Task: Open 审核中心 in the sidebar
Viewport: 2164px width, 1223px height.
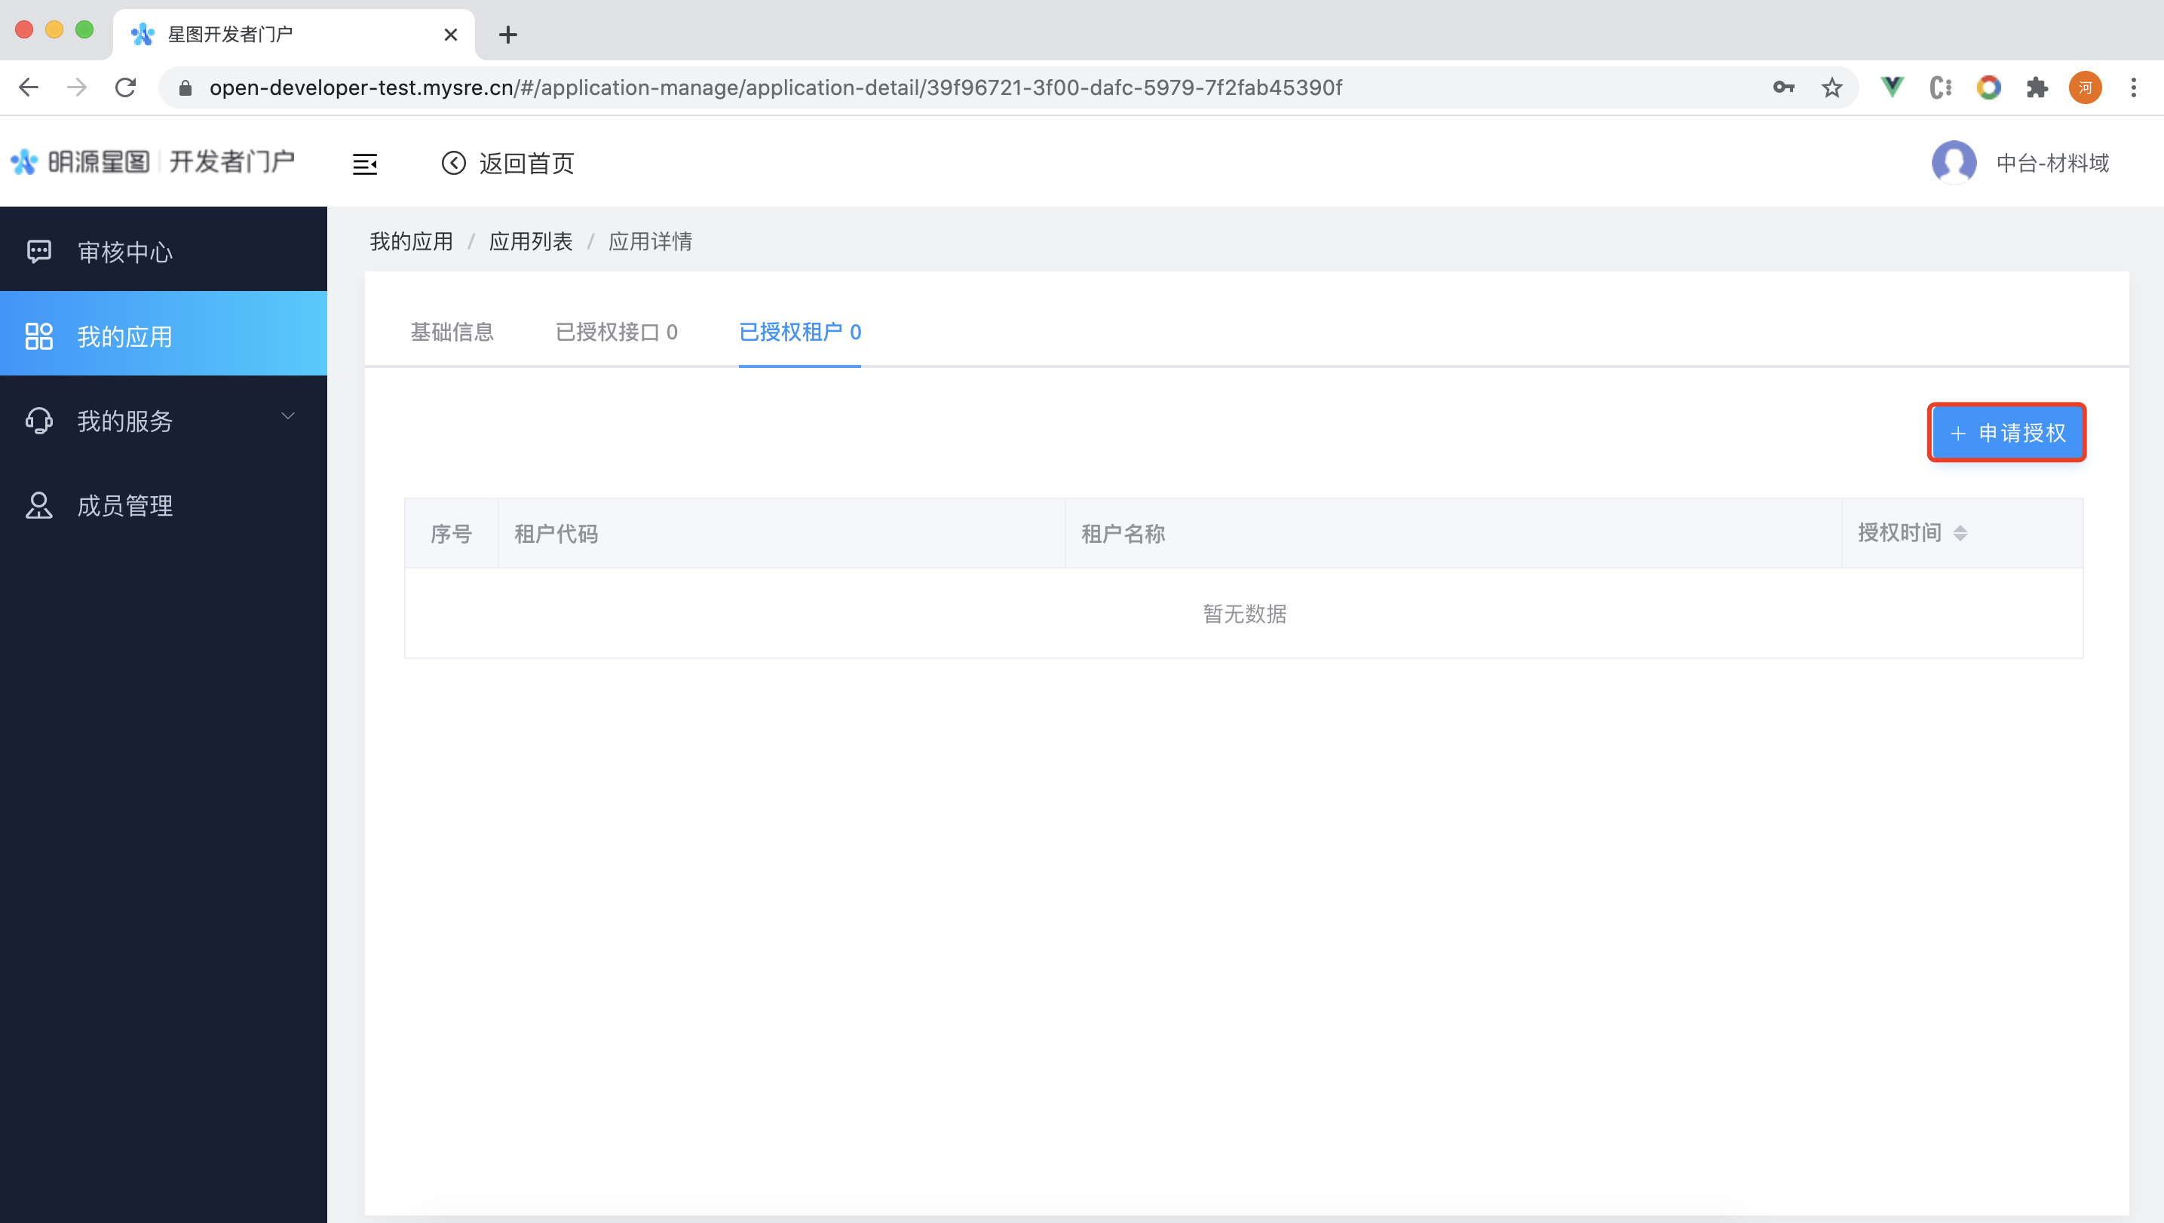Action: coord(124,252)
